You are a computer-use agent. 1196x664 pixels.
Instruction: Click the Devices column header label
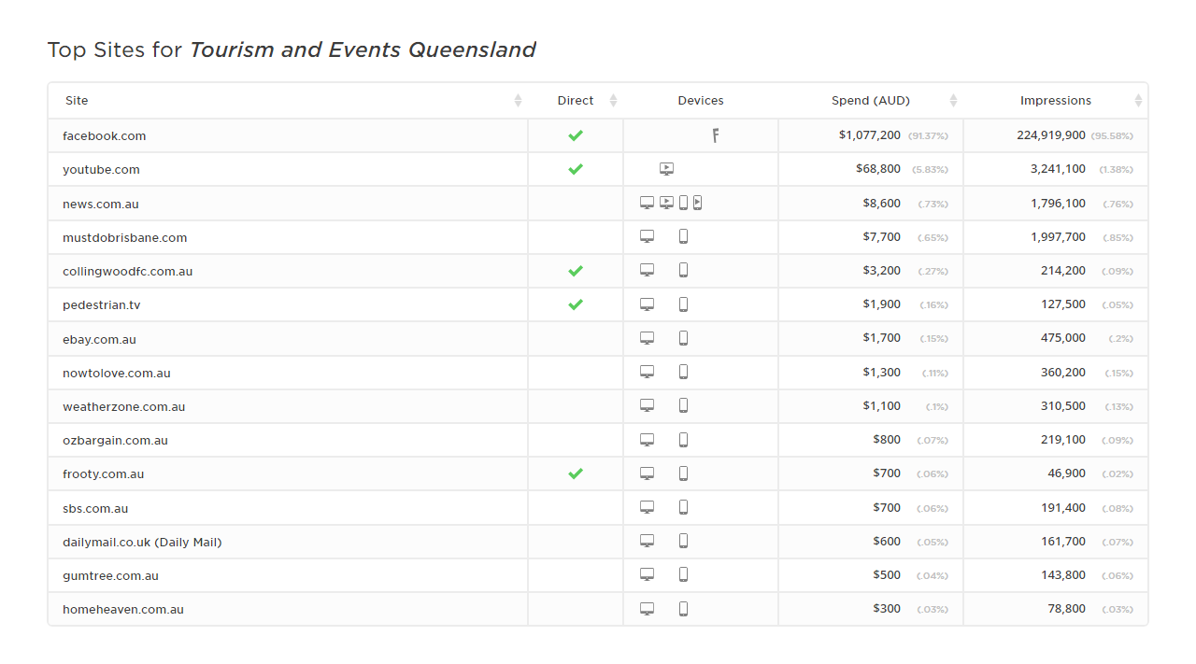pyautogui.click(x=701, y=101)
